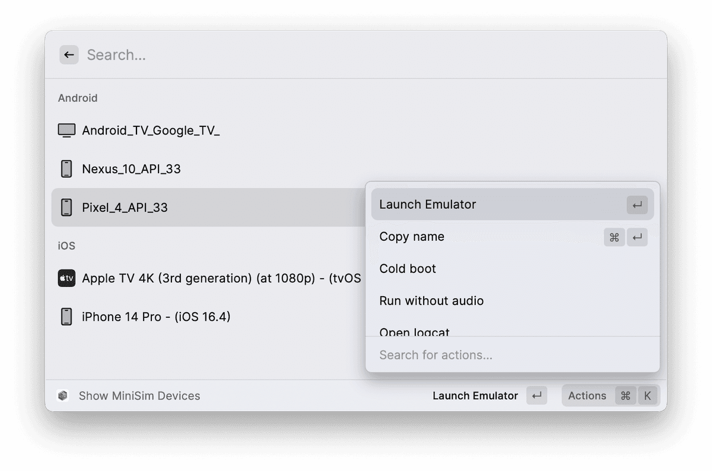Screen dimensions: 712x471
Task: Click the Nexus 10 phone icon
Action: point(66,169)
